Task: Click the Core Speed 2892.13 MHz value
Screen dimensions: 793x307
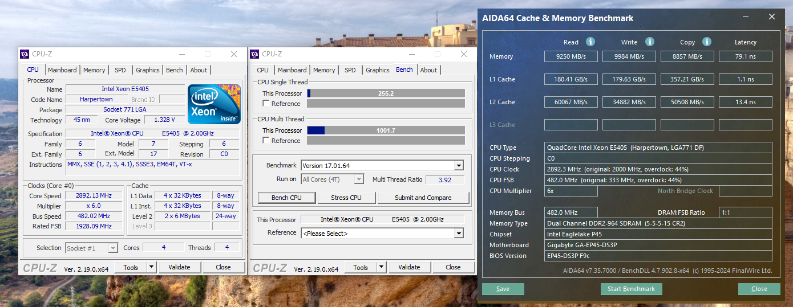Action: click(94, 195)
